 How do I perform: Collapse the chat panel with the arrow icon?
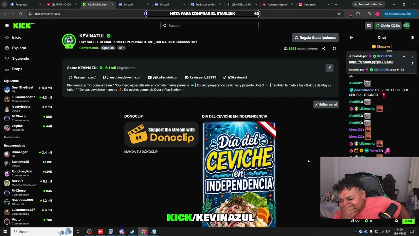[x=351, y=37]
